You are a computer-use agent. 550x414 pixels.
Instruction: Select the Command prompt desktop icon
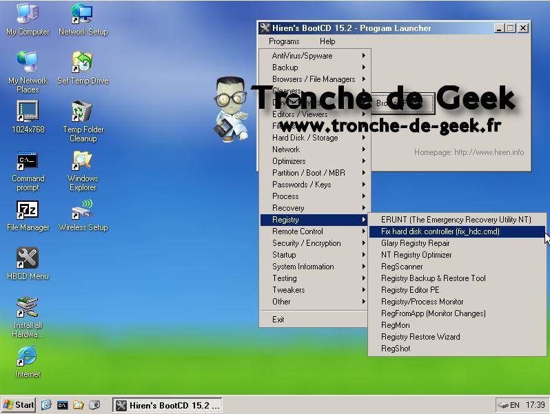pyautogui.click(x=28, y=171)
